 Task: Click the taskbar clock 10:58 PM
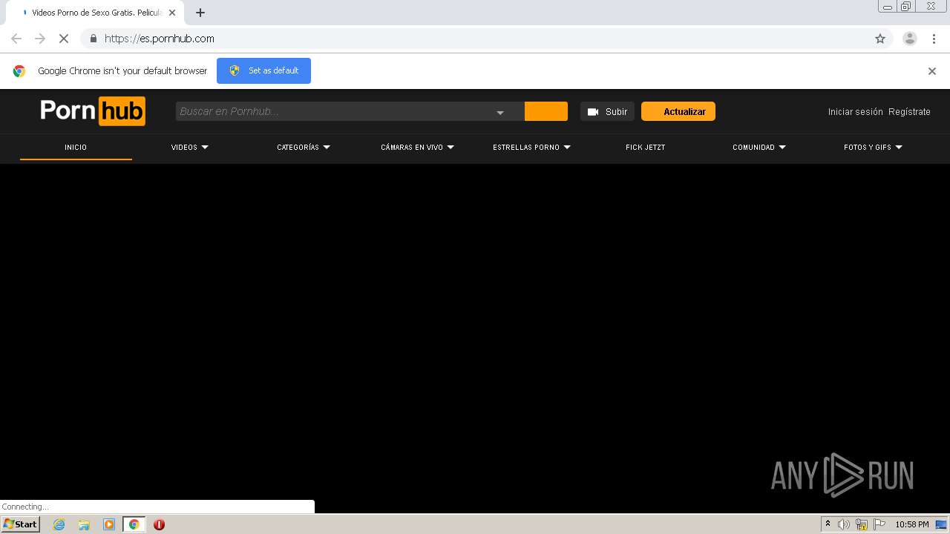tap(911, 524)
